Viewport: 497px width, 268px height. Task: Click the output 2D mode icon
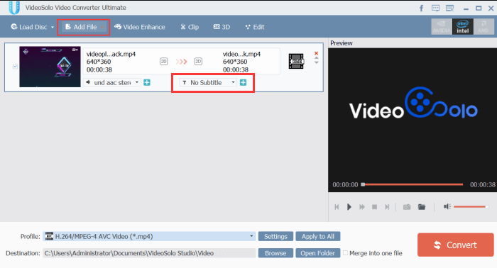coord(198,62)
